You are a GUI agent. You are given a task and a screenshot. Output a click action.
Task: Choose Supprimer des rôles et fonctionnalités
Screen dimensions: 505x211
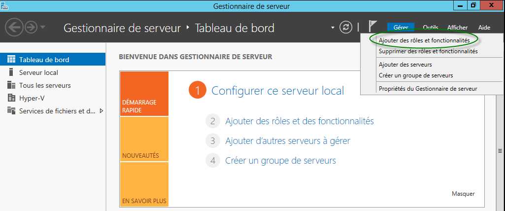(x=428, y=51)
